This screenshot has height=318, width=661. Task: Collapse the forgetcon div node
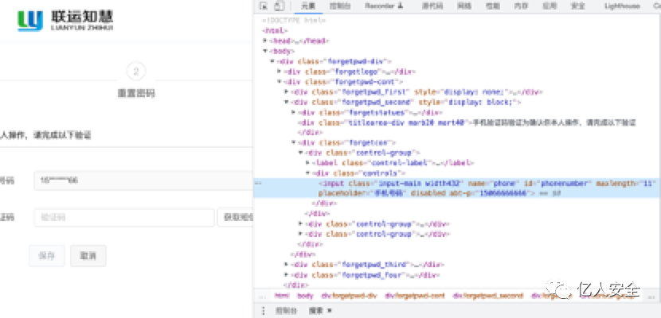tap(294, 142)
